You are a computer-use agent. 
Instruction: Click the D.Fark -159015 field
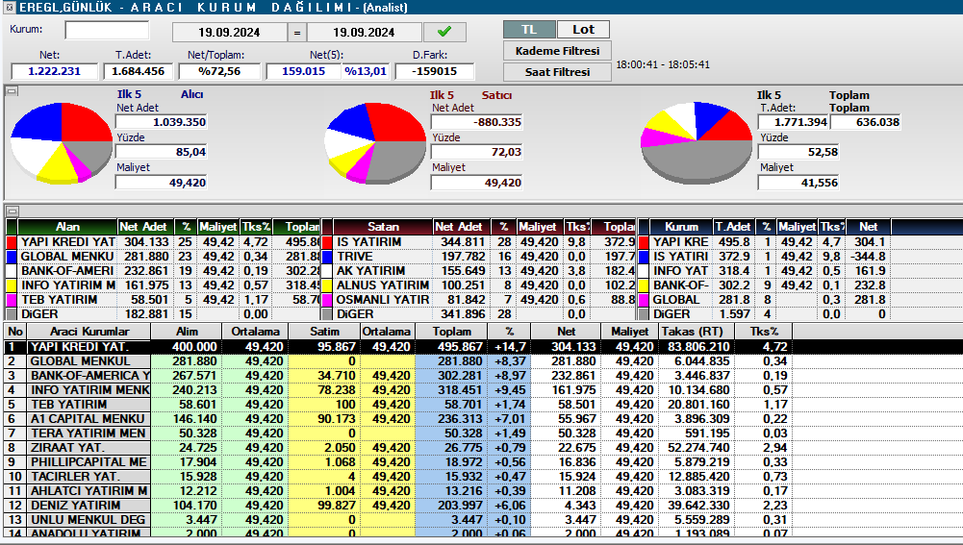434,71
